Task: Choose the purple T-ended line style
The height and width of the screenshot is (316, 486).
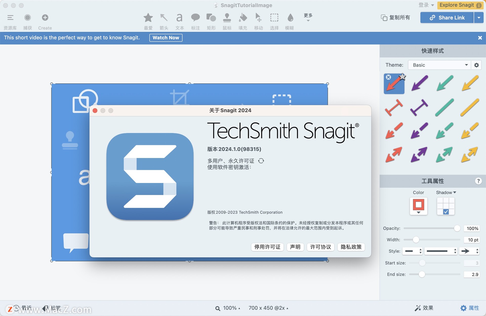Action: pyautogui.click(x=419, y=107)
